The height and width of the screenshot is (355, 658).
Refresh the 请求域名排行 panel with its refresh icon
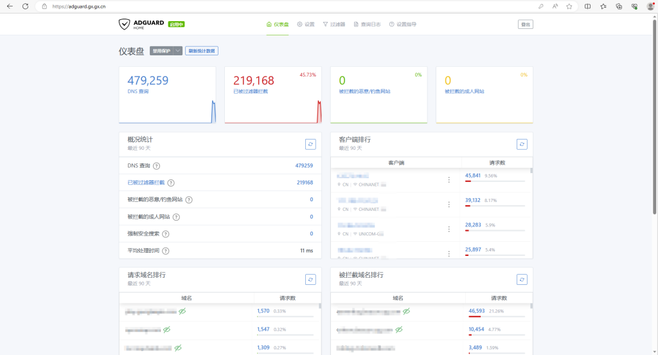click(x=310, y=280)
